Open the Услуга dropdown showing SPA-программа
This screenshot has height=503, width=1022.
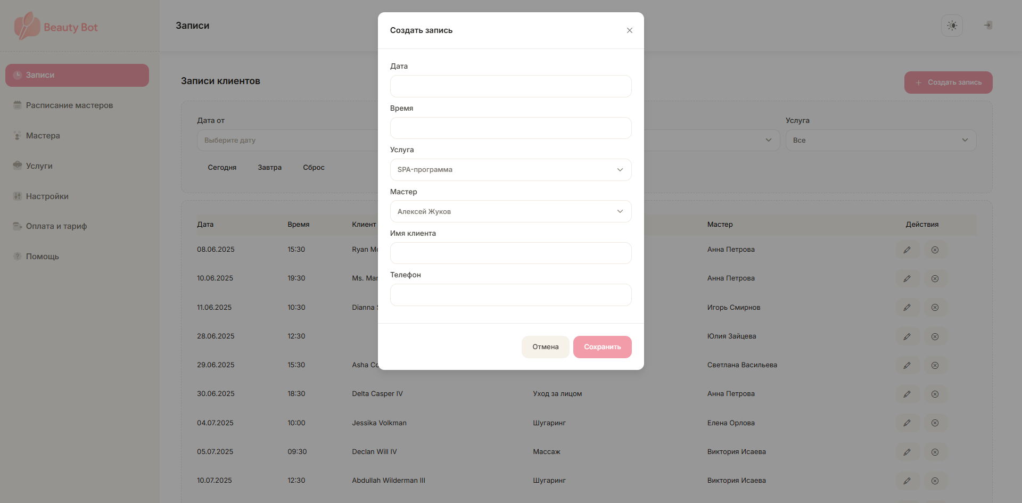click(x=510, y=170)
